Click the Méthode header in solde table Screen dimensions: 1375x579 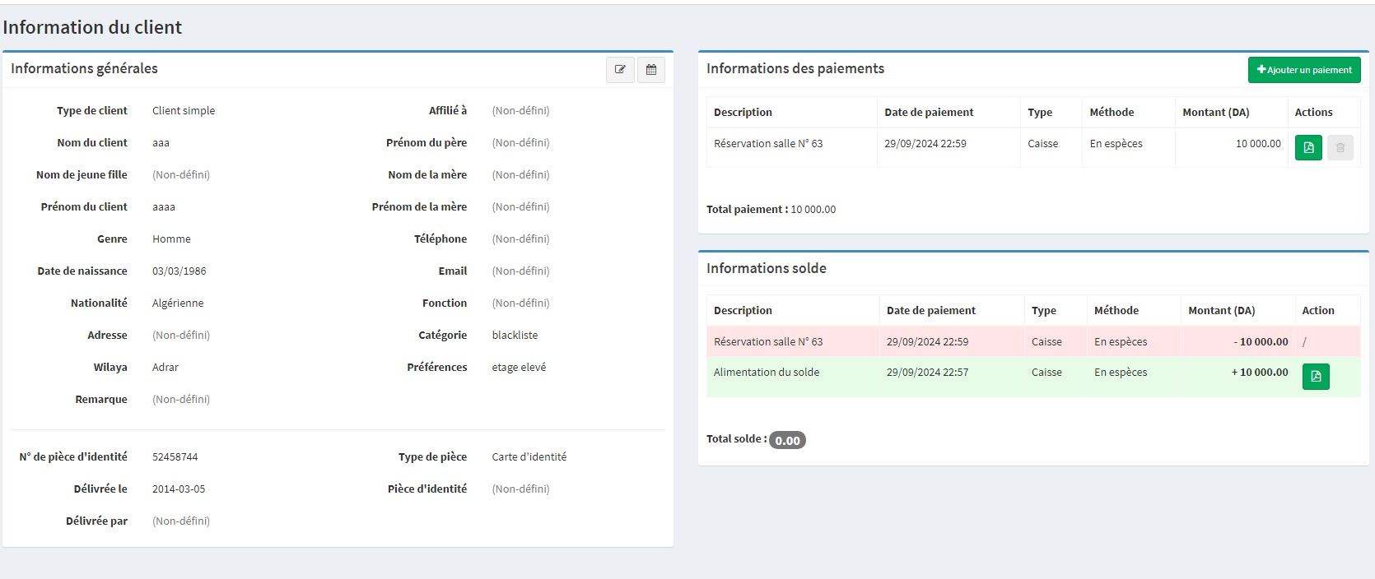pyautogui.click(x=1116, y=311)
